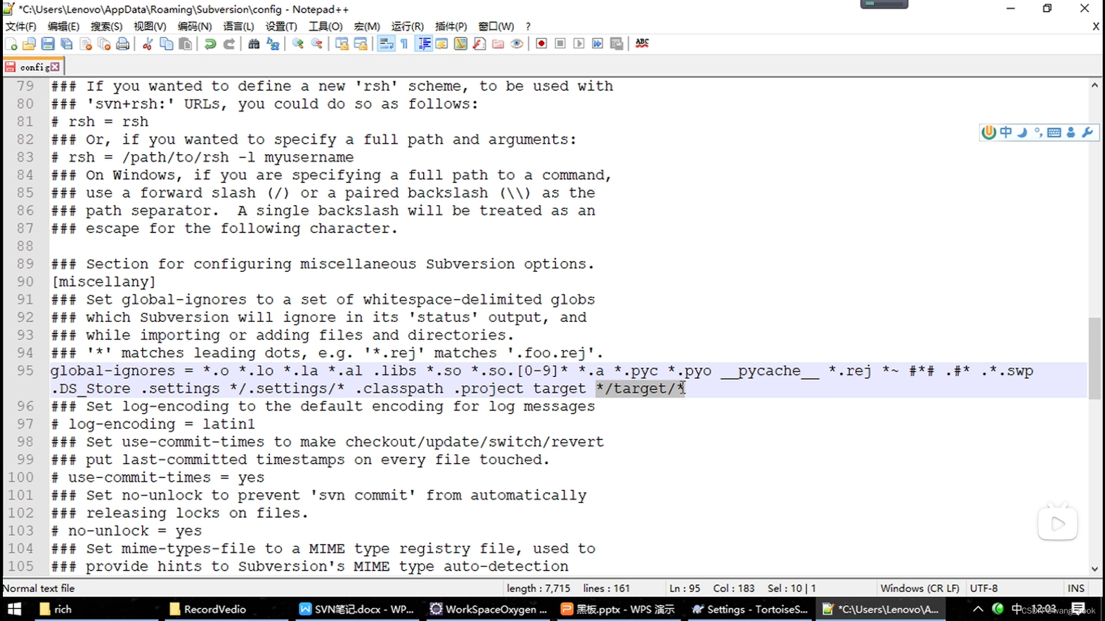1105x621 pixels.
Task: Open the Windows Start button
Action: [14, 609]
